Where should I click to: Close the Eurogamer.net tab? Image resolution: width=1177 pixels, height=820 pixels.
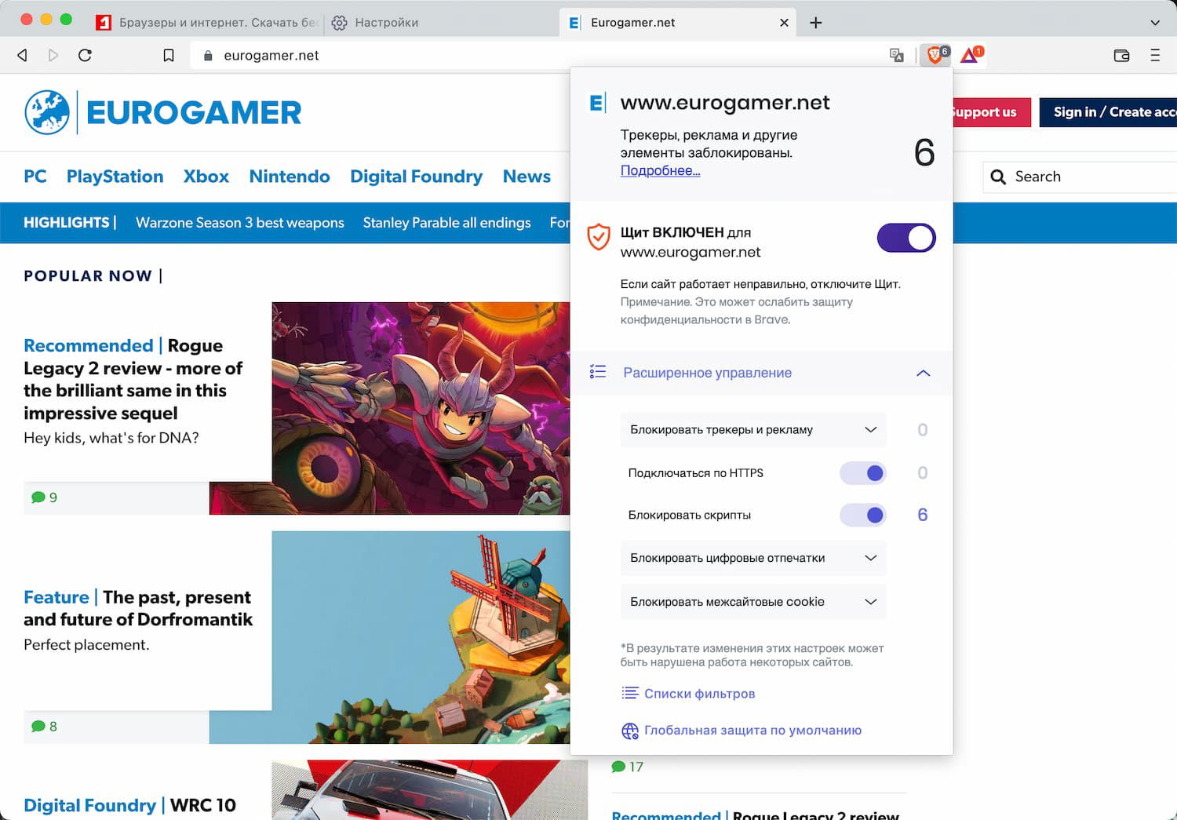(784, 23)
